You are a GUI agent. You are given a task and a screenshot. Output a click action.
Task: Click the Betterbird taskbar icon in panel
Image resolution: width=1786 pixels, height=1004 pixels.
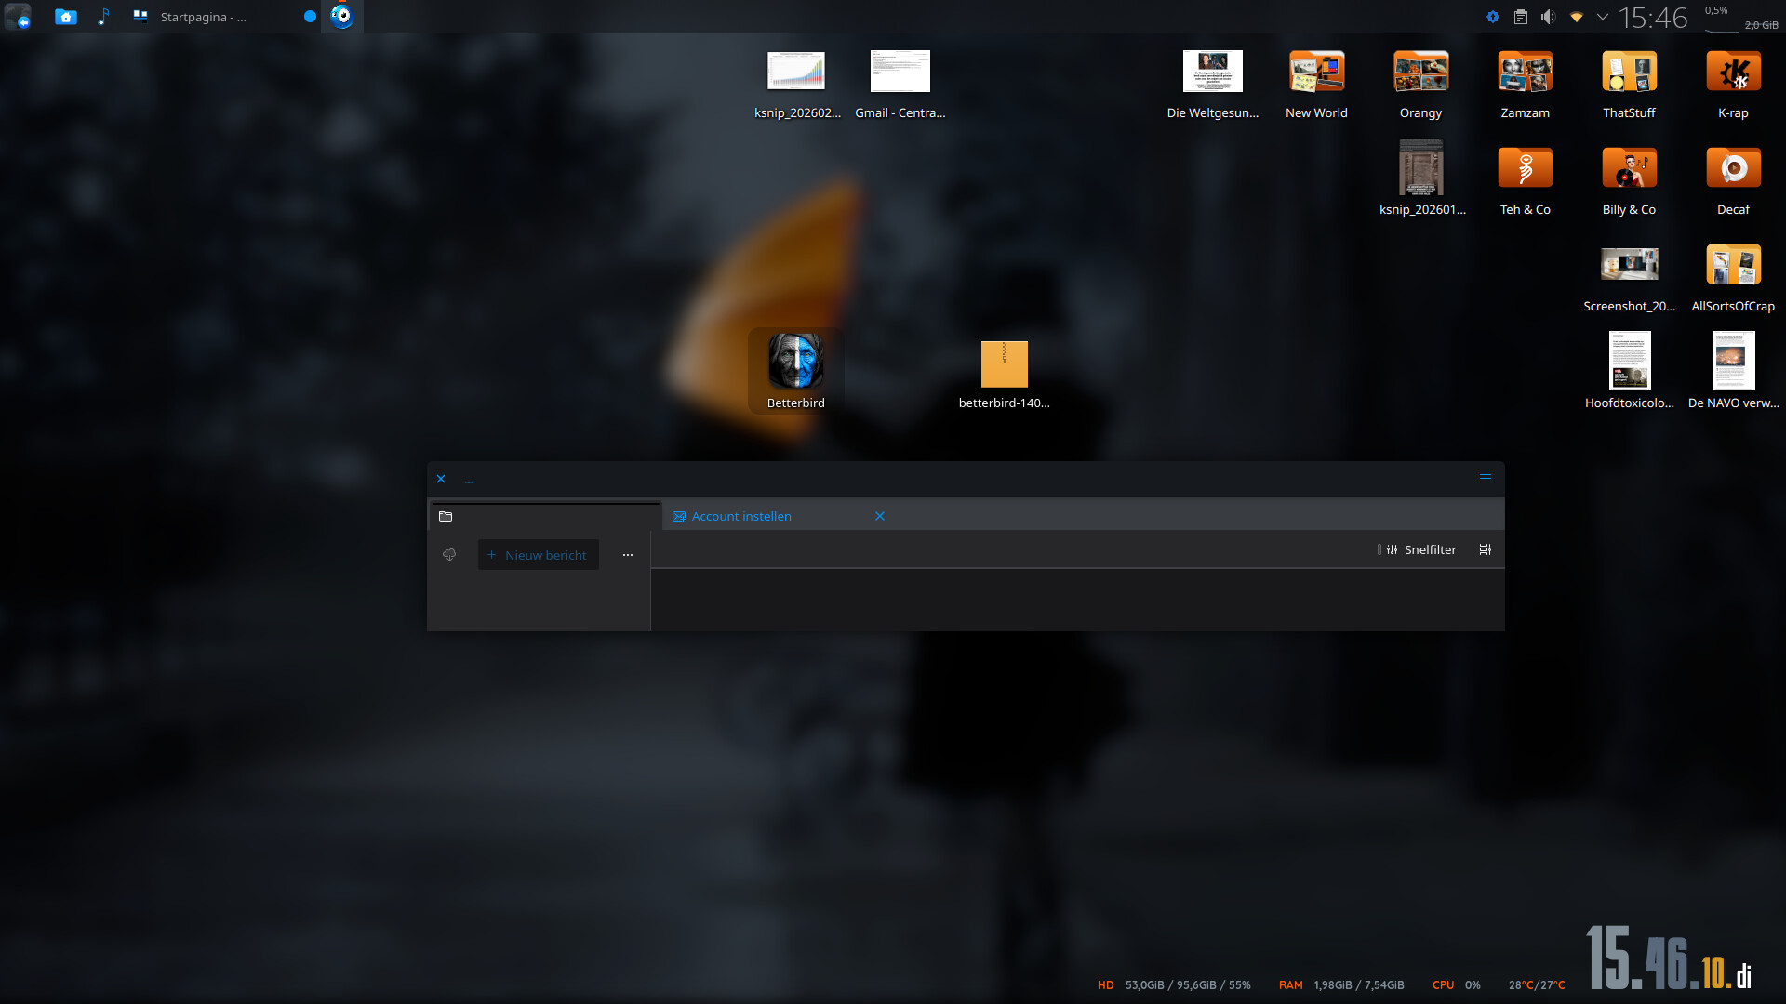tap(342, 17)
